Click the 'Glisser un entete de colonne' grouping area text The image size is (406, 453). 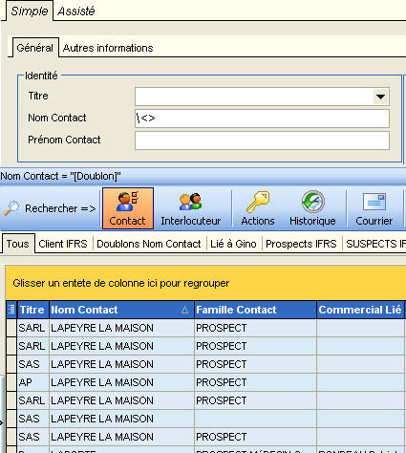click(121, 283)
